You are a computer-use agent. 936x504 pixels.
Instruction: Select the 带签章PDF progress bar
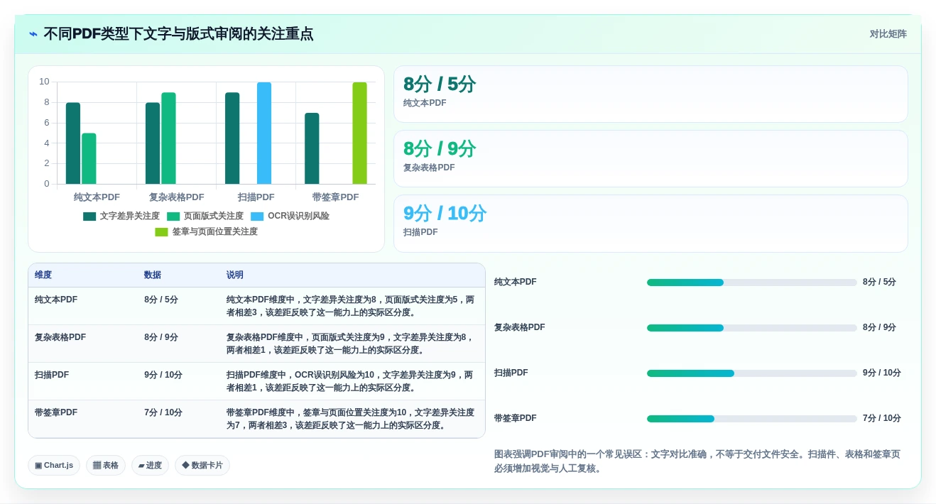click(x=751, y=419)
